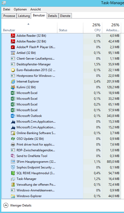
Task: Sort by the Benutzer column header
Action: pyautogui.click(x=29, y=28)
